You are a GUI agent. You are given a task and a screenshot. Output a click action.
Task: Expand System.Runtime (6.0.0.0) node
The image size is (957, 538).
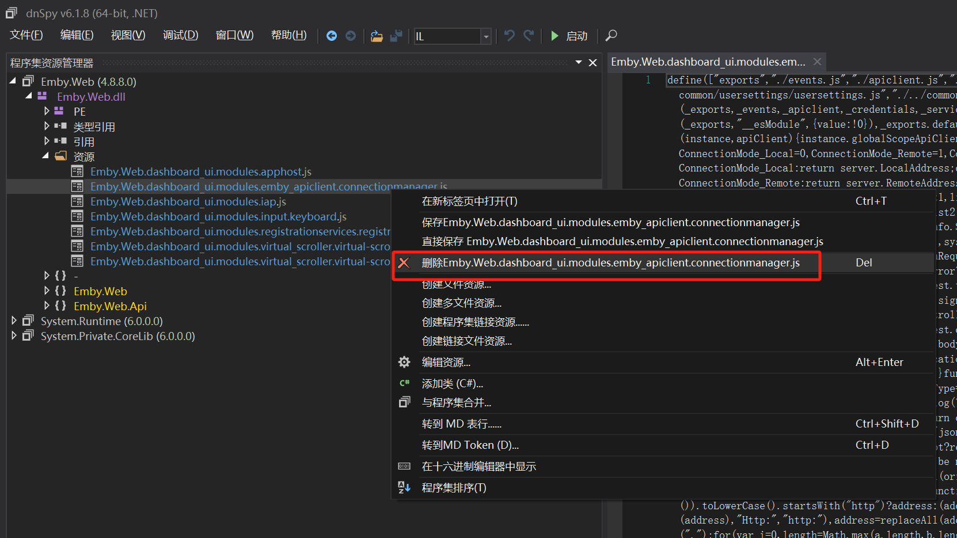point(14,320)
